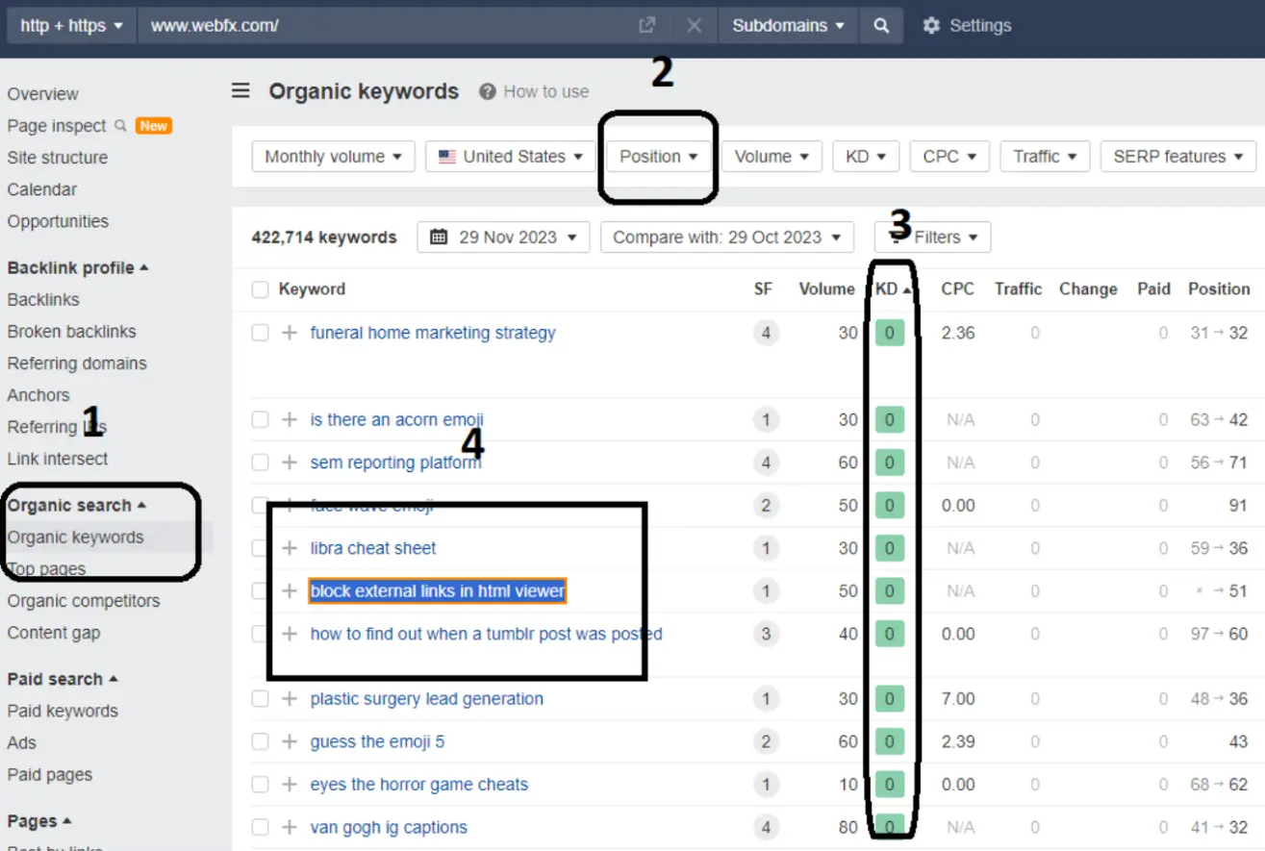This screenshot has height=851, width=1265.
Task: Click the X icon next to the URL bar
Action: 694,25
